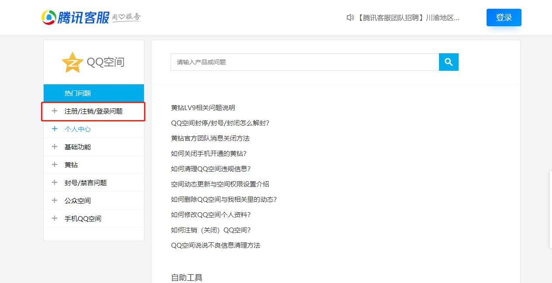
Task: Focus the 请输入产品或问题 search field
Action: click(305, 62)
